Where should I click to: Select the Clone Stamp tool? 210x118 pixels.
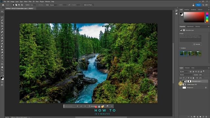pos(2,38)
